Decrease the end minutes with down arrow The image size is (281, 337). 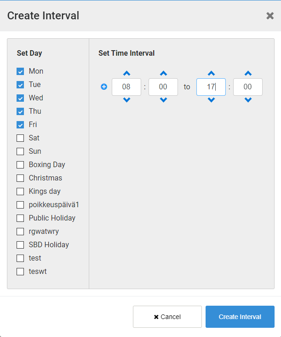pyautogui.click(x=248, y=100)
